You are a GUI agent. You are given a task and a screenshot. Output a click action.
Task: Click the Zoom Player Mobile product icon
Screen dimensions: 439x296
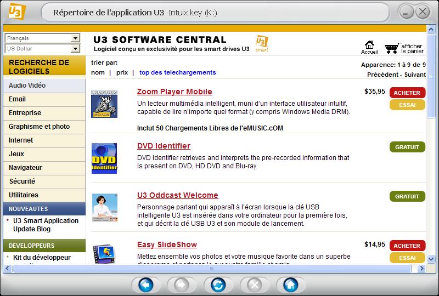click(x=104, y=102)
